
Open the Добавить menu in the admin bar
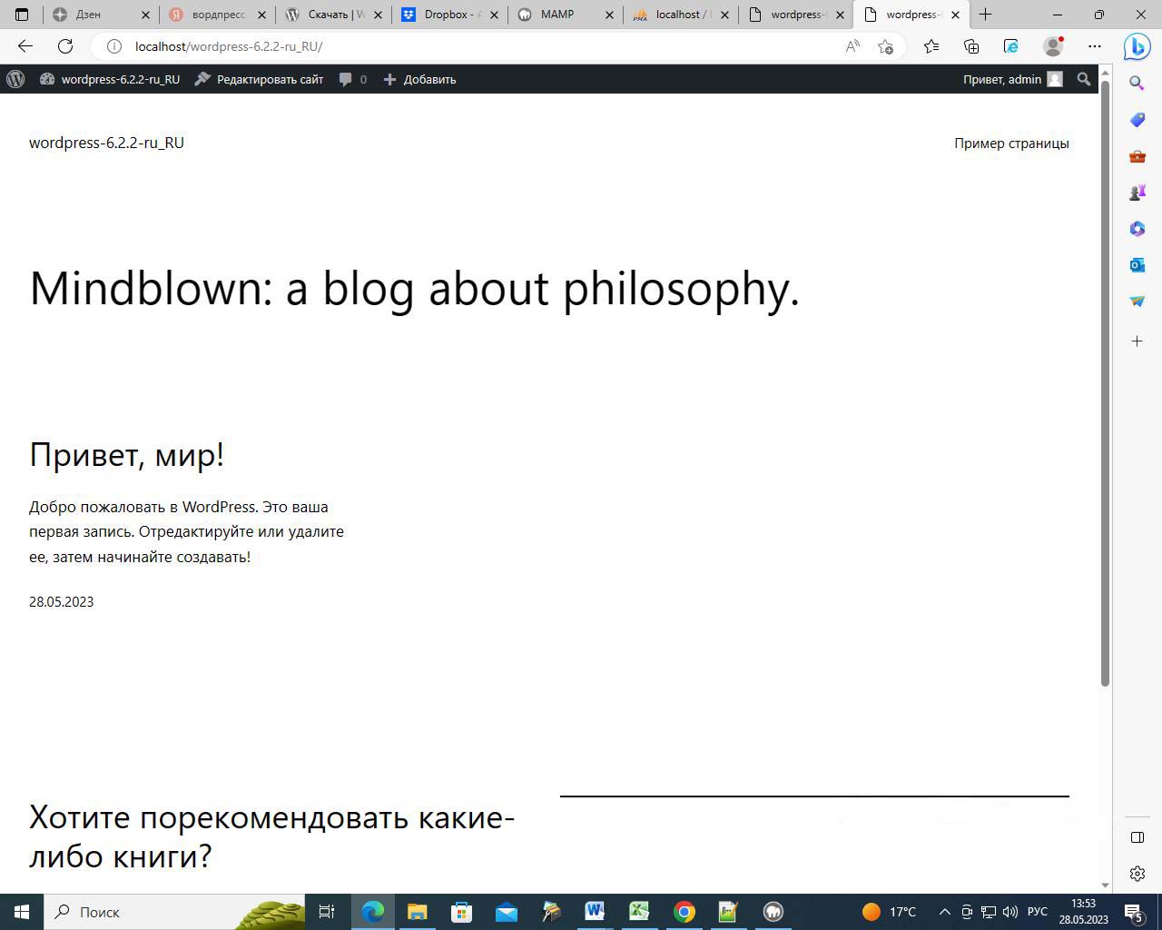[x=419, y=79]
